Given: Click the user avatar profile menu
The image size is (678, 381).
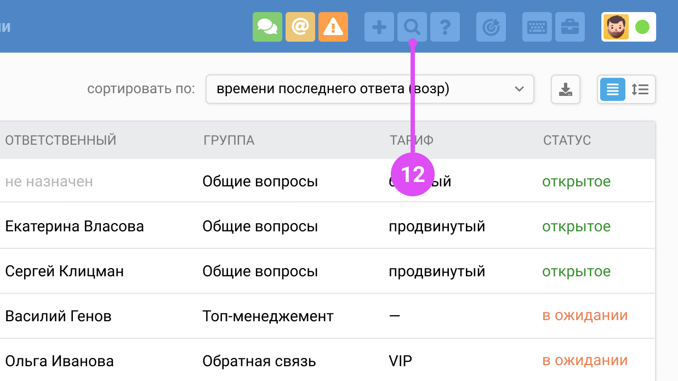Looking at the screenshot, I should (x=616, y=27).
